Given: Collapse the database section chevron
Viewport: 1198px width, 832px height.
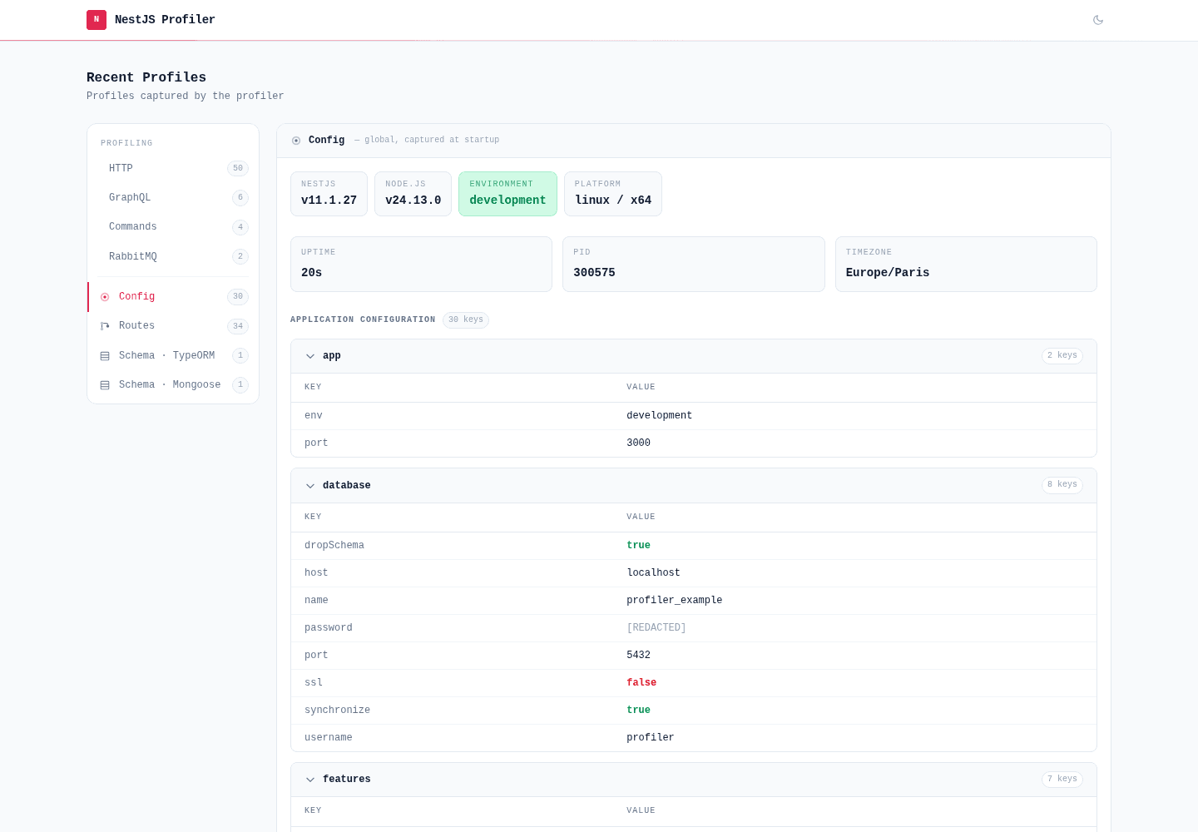Looking at the screenshot, I should tap(310, 486).
